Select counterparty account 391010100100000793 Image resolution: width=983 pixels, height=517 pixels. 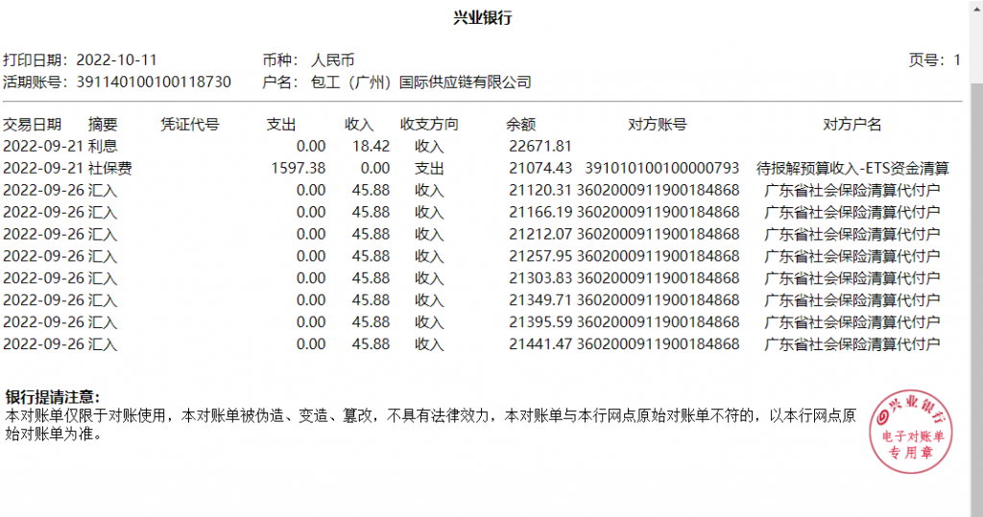[662, 169]
